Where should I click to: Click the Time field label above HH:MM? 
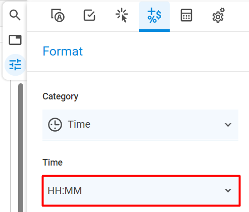click(53, 163)
